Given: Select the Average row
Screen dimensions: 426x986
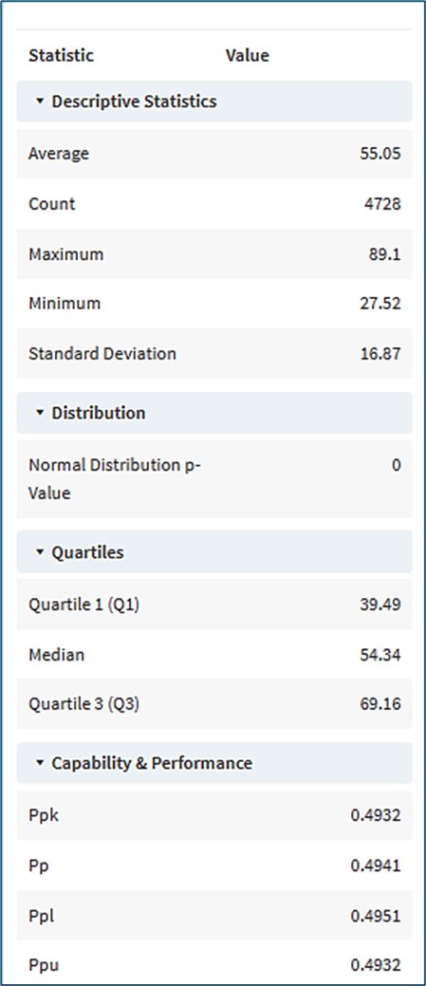Looking at the screenshot, I should [214, 154].
